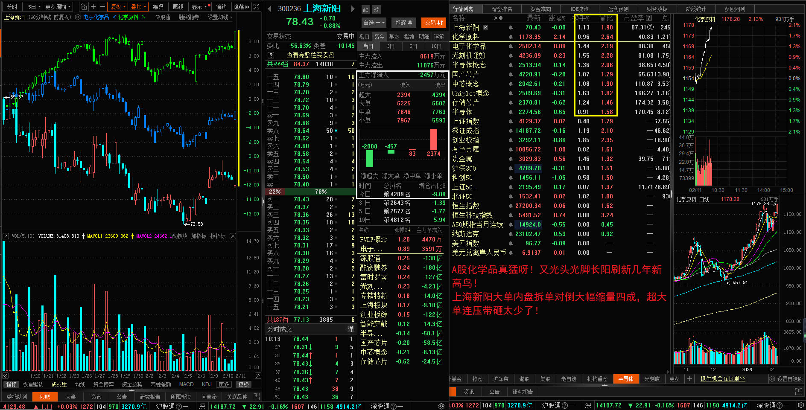Open the 模板 template button
The width and height of the screenshot is (806, 410).
244,384
